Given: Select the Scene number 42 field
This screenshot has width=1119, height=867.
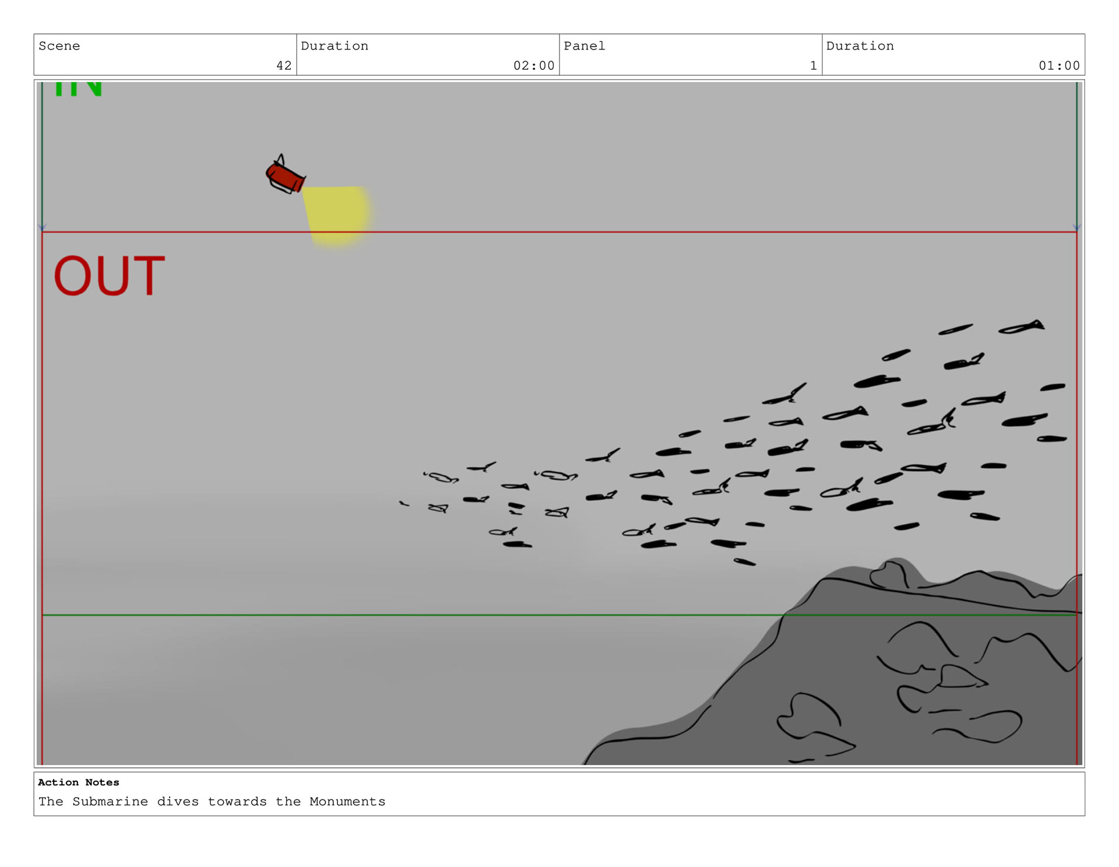Looking at the screenshot, I should click(284, 66).
